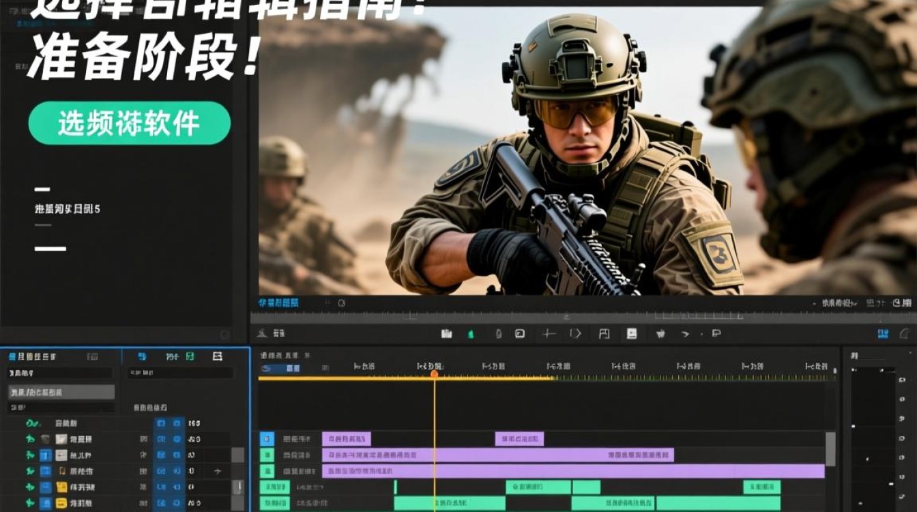Select the longest purple clip spanning the timeline
Image resolution: width=917 pixels, height=512 pixels.
pyautogui.click(x=573, y=471)
